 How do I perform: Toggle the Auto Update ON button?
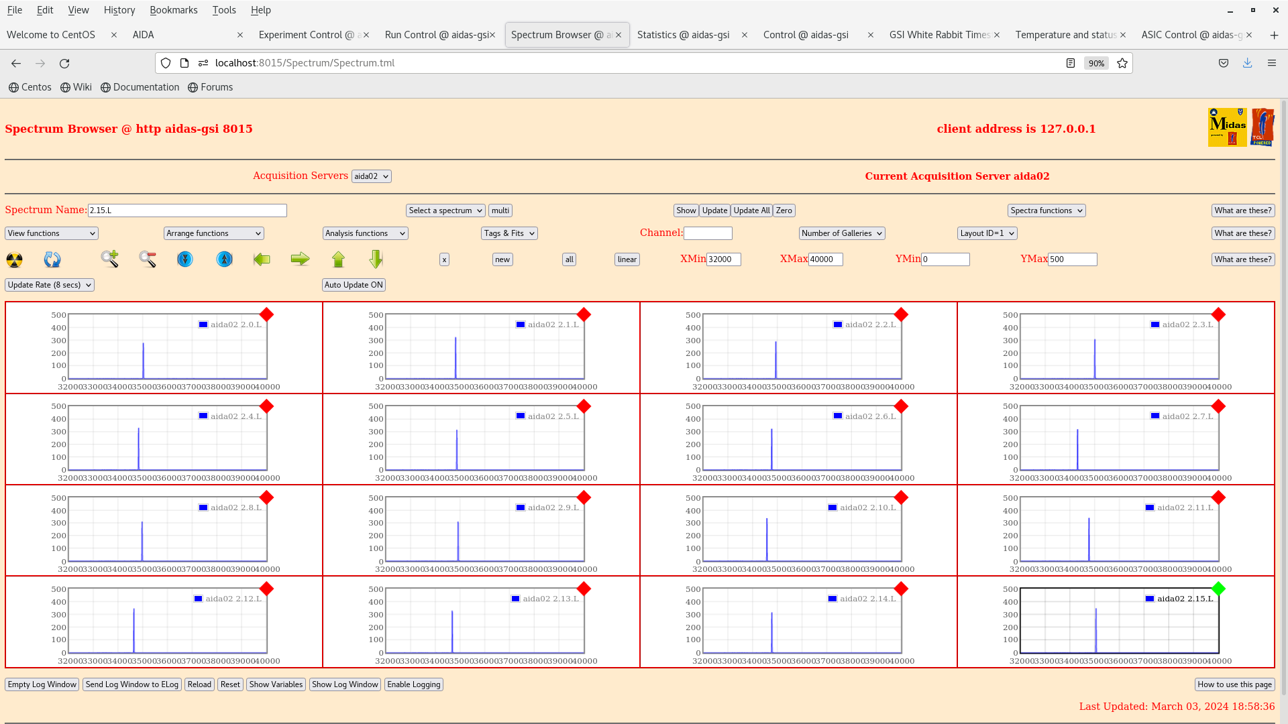354,285
